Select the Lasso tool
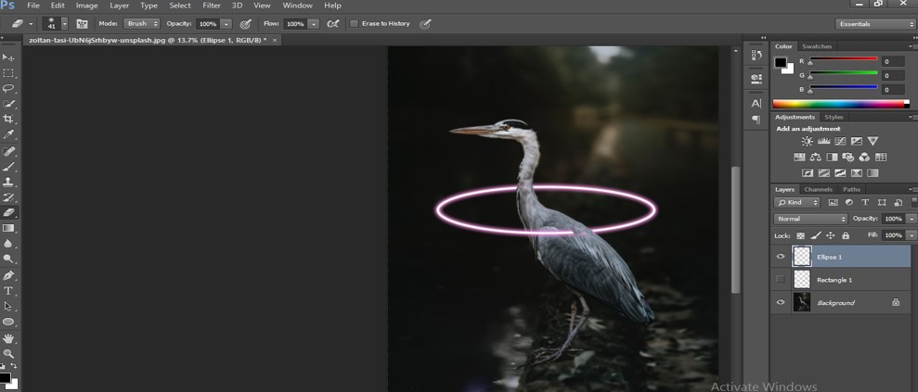The image size is (918, 392). [8, 88]
